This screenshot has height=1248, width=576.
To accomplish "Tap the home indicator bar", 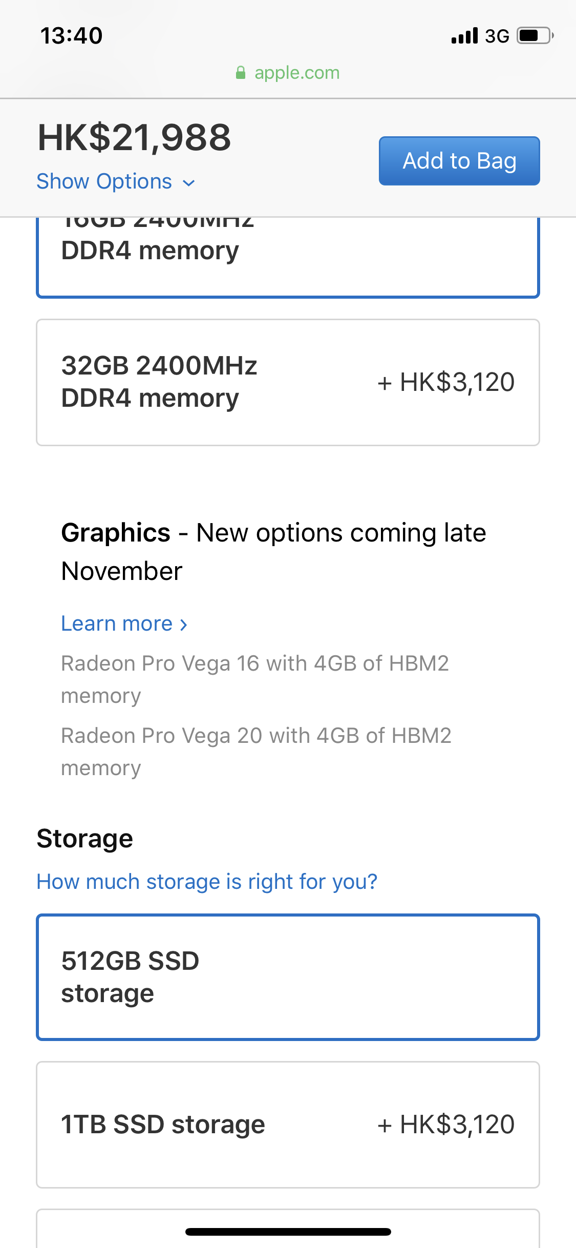I will pos(288,1232).
